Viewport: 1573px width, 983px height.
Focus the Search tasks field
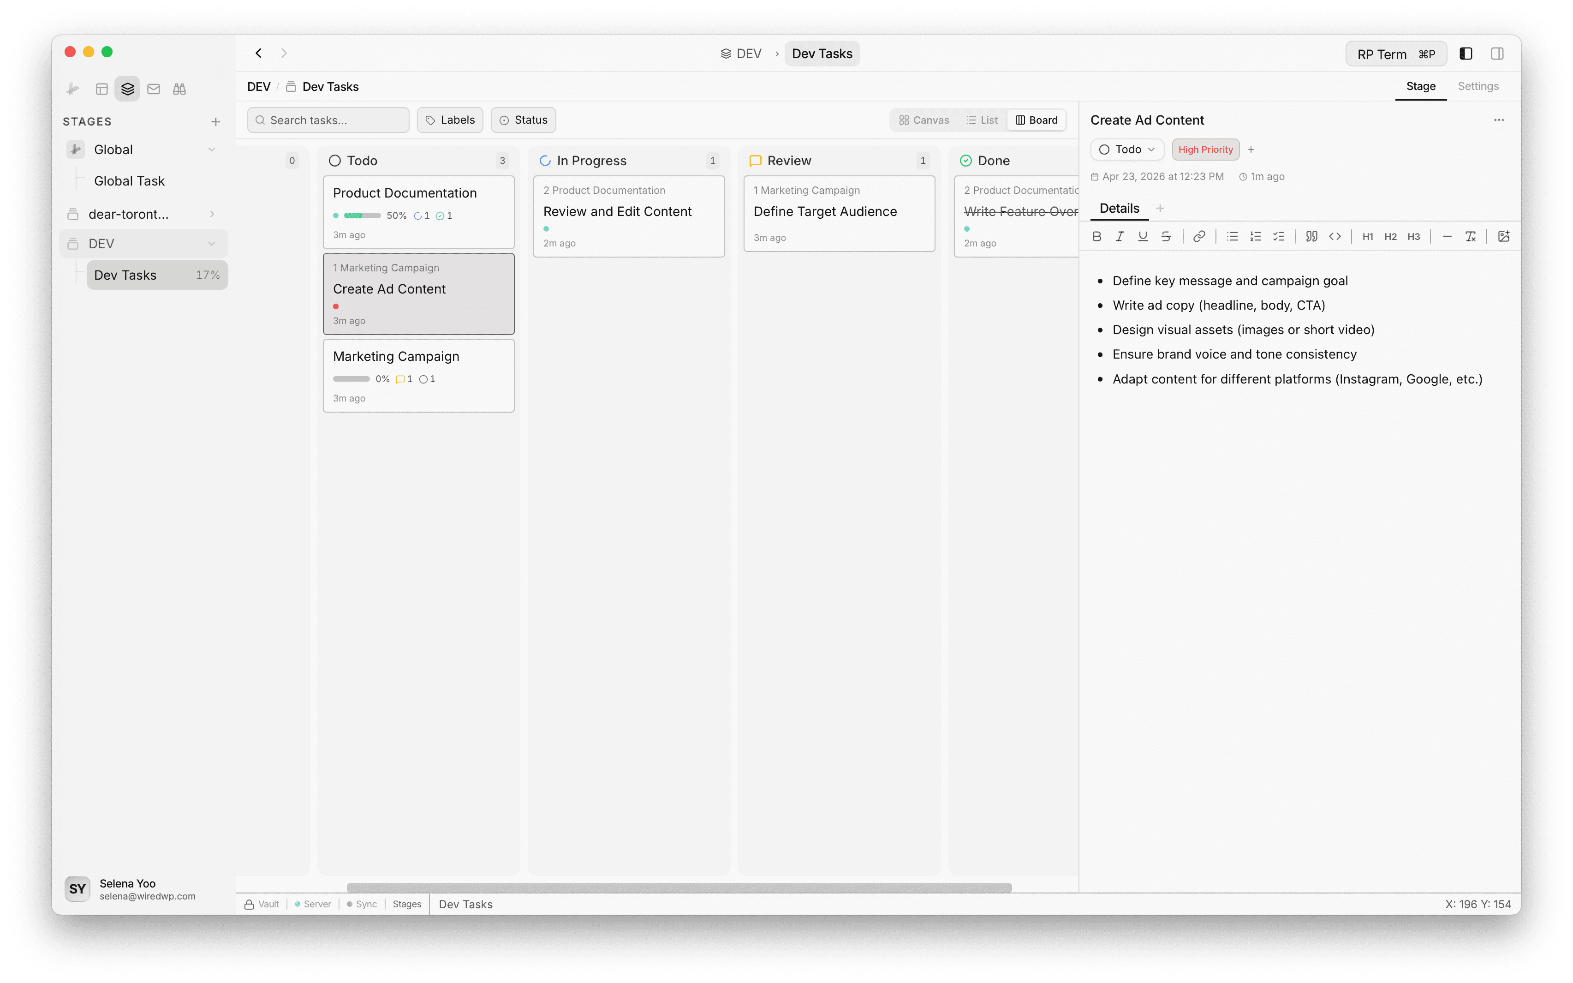point(328,120)
